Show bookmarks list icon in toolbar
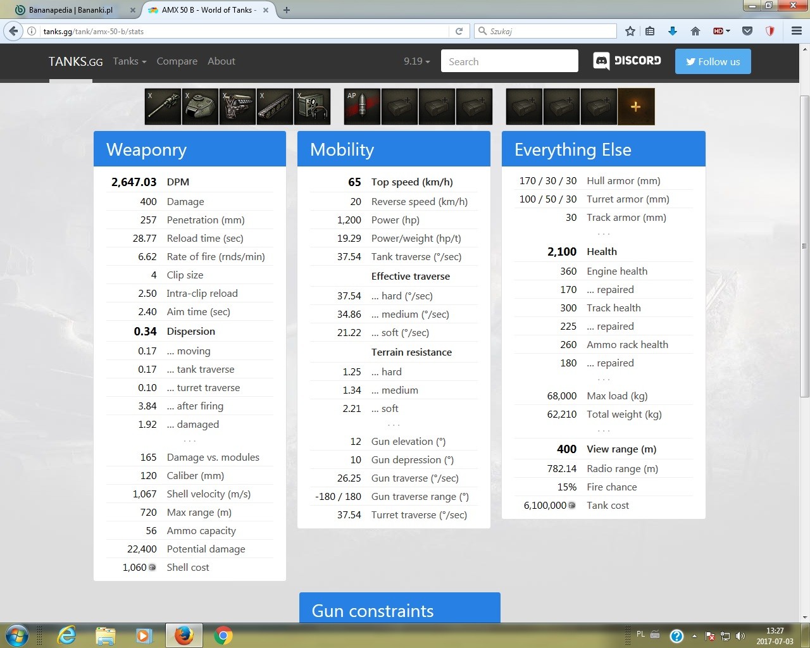The image size is (810, 648). tap(650, 31)
